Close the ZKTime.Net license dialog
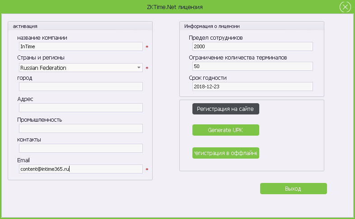 tap(345, 7)
